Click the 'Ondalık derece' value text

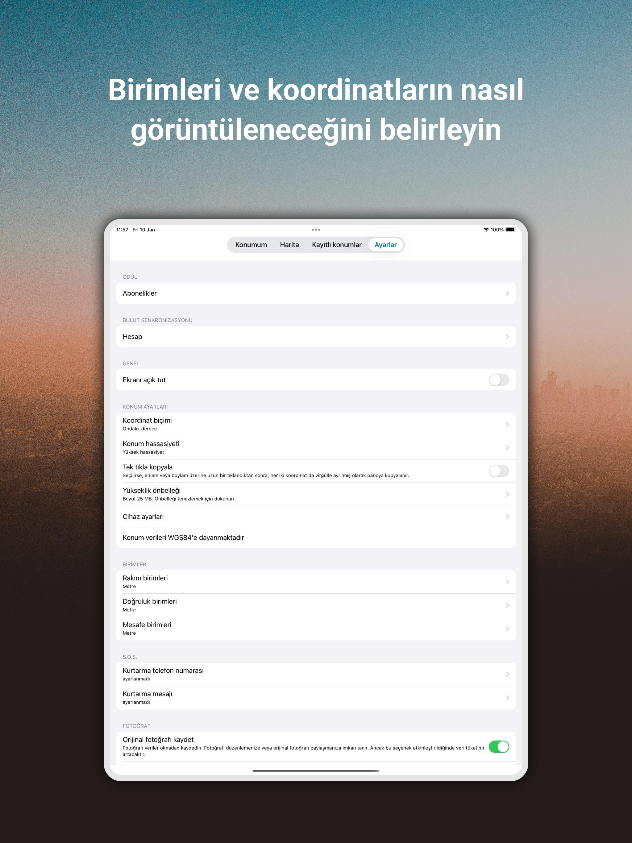(139, 429)
